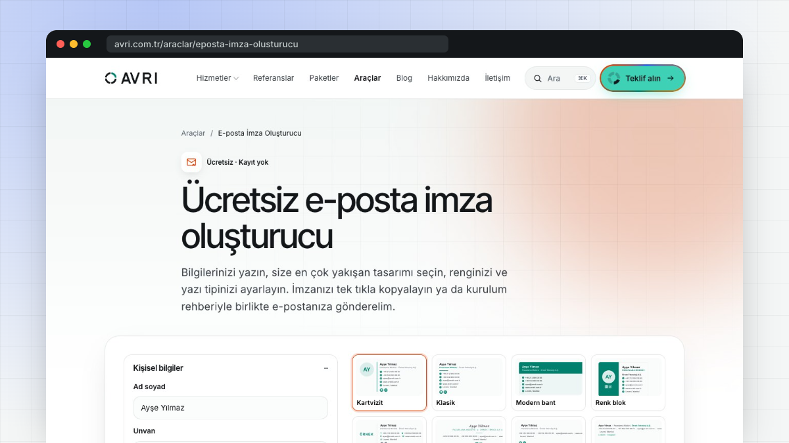This screenshot has width=789, height=443.
Task: Click the orange envelope icon
Action: (191, 162)
